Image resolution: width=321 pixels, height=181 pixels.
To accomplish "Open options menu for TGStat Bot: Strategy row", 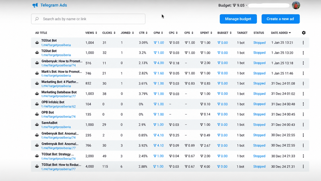I will pos(303,156).
